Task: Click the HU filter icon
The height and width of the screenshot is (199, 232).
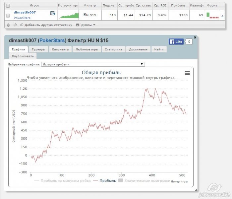Action: (85, 15)
